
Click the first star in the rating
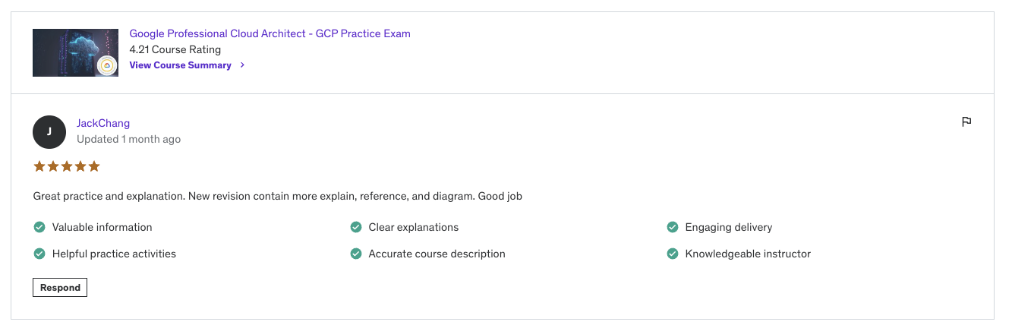coord(39,166)
